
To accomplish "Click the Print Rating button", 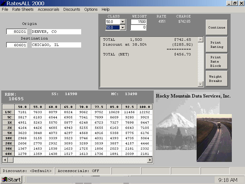I will 217,45.
